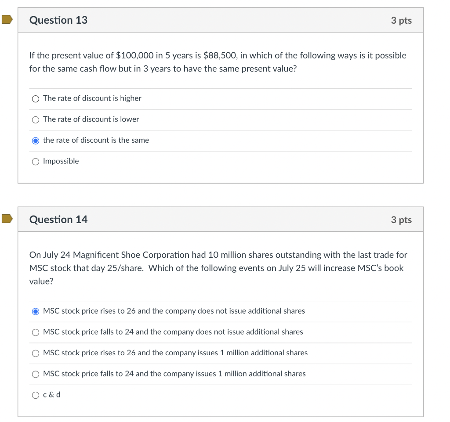Click the Question 14 header bar
This screenshot has width=450, height=422.
[x=220, y=219]
